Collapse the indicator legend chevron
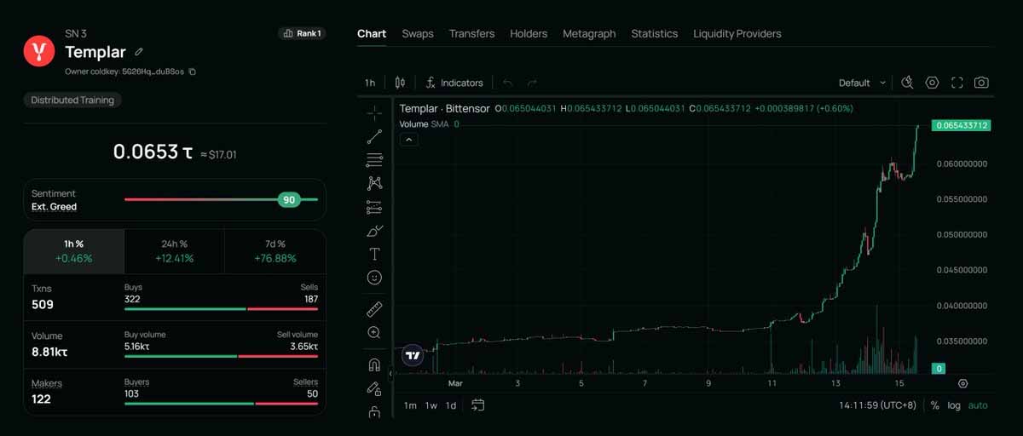The height and width of the screenshot is (436, 1023). point(408,140)
